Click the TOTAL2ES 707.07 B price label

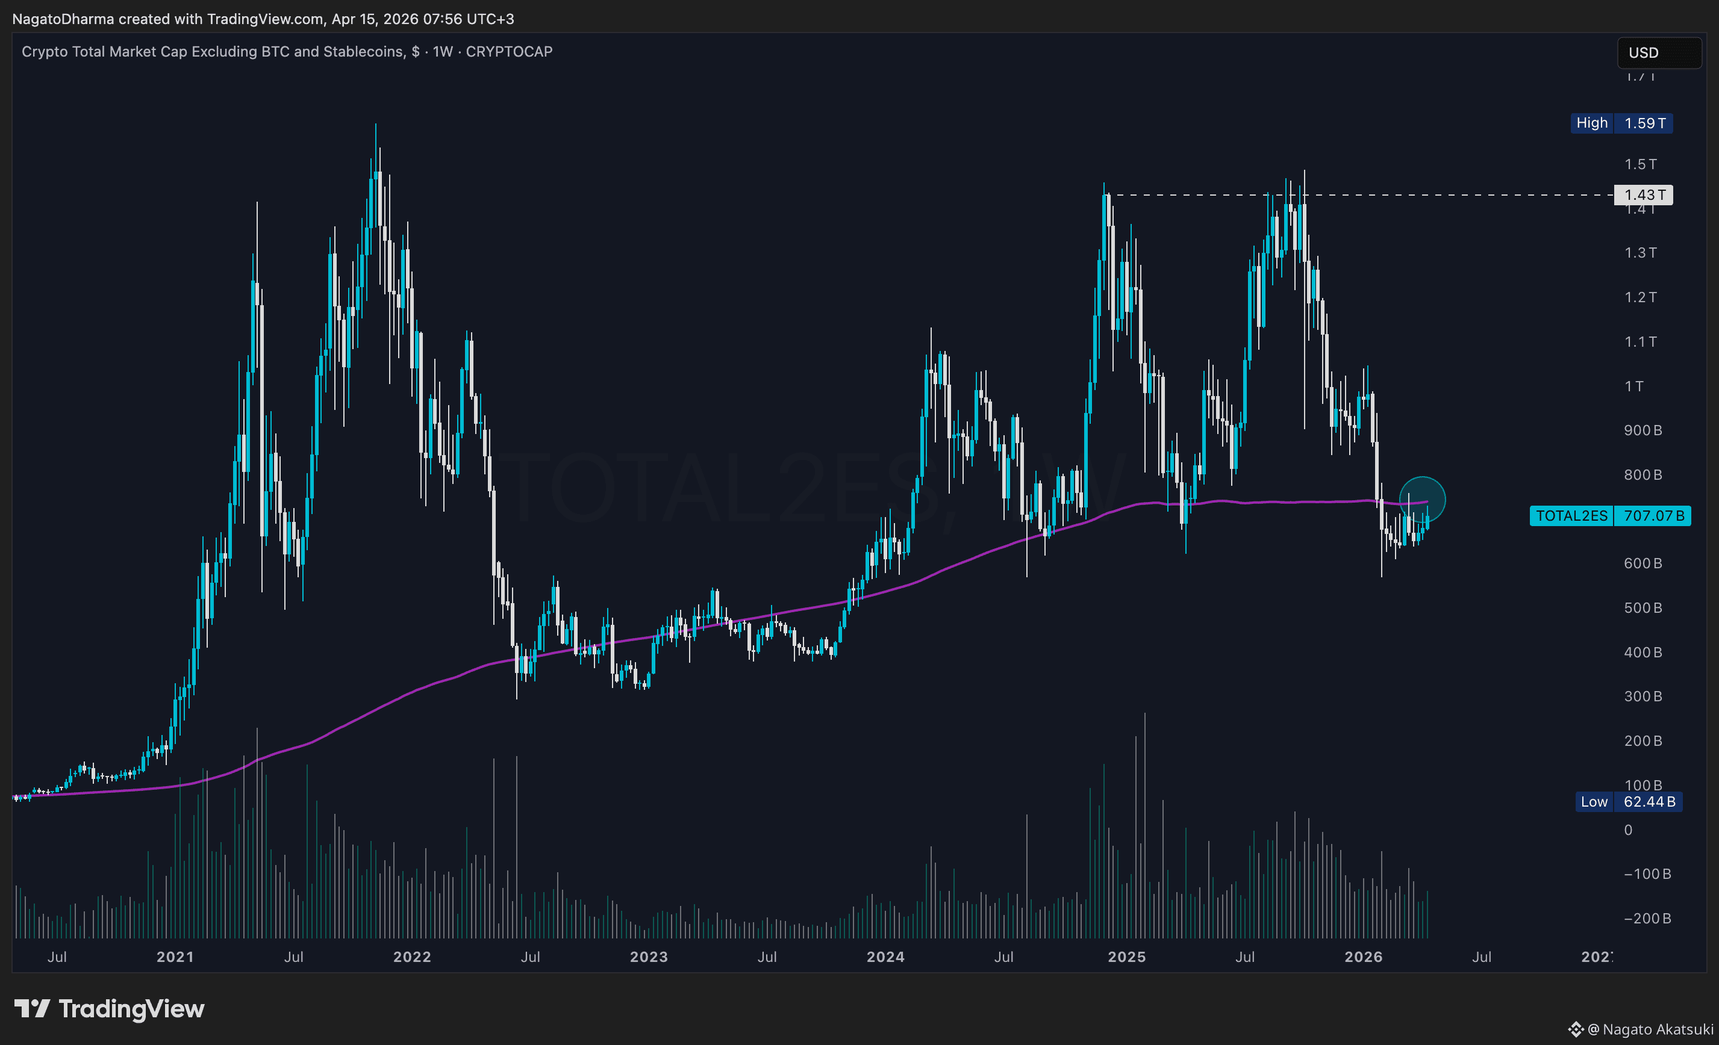[x=1610, y=516]
